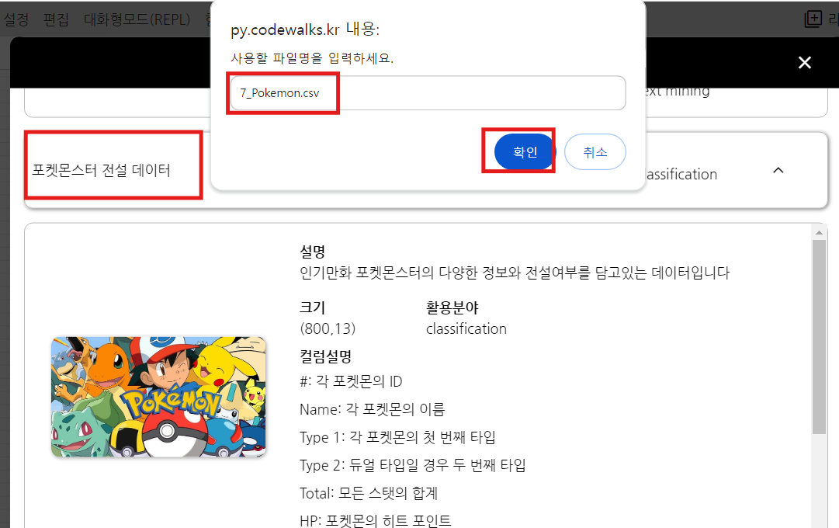The height and width of the screenshot is (528, 839).
Task: Open the 설정 menu
Action: [16, 20]
